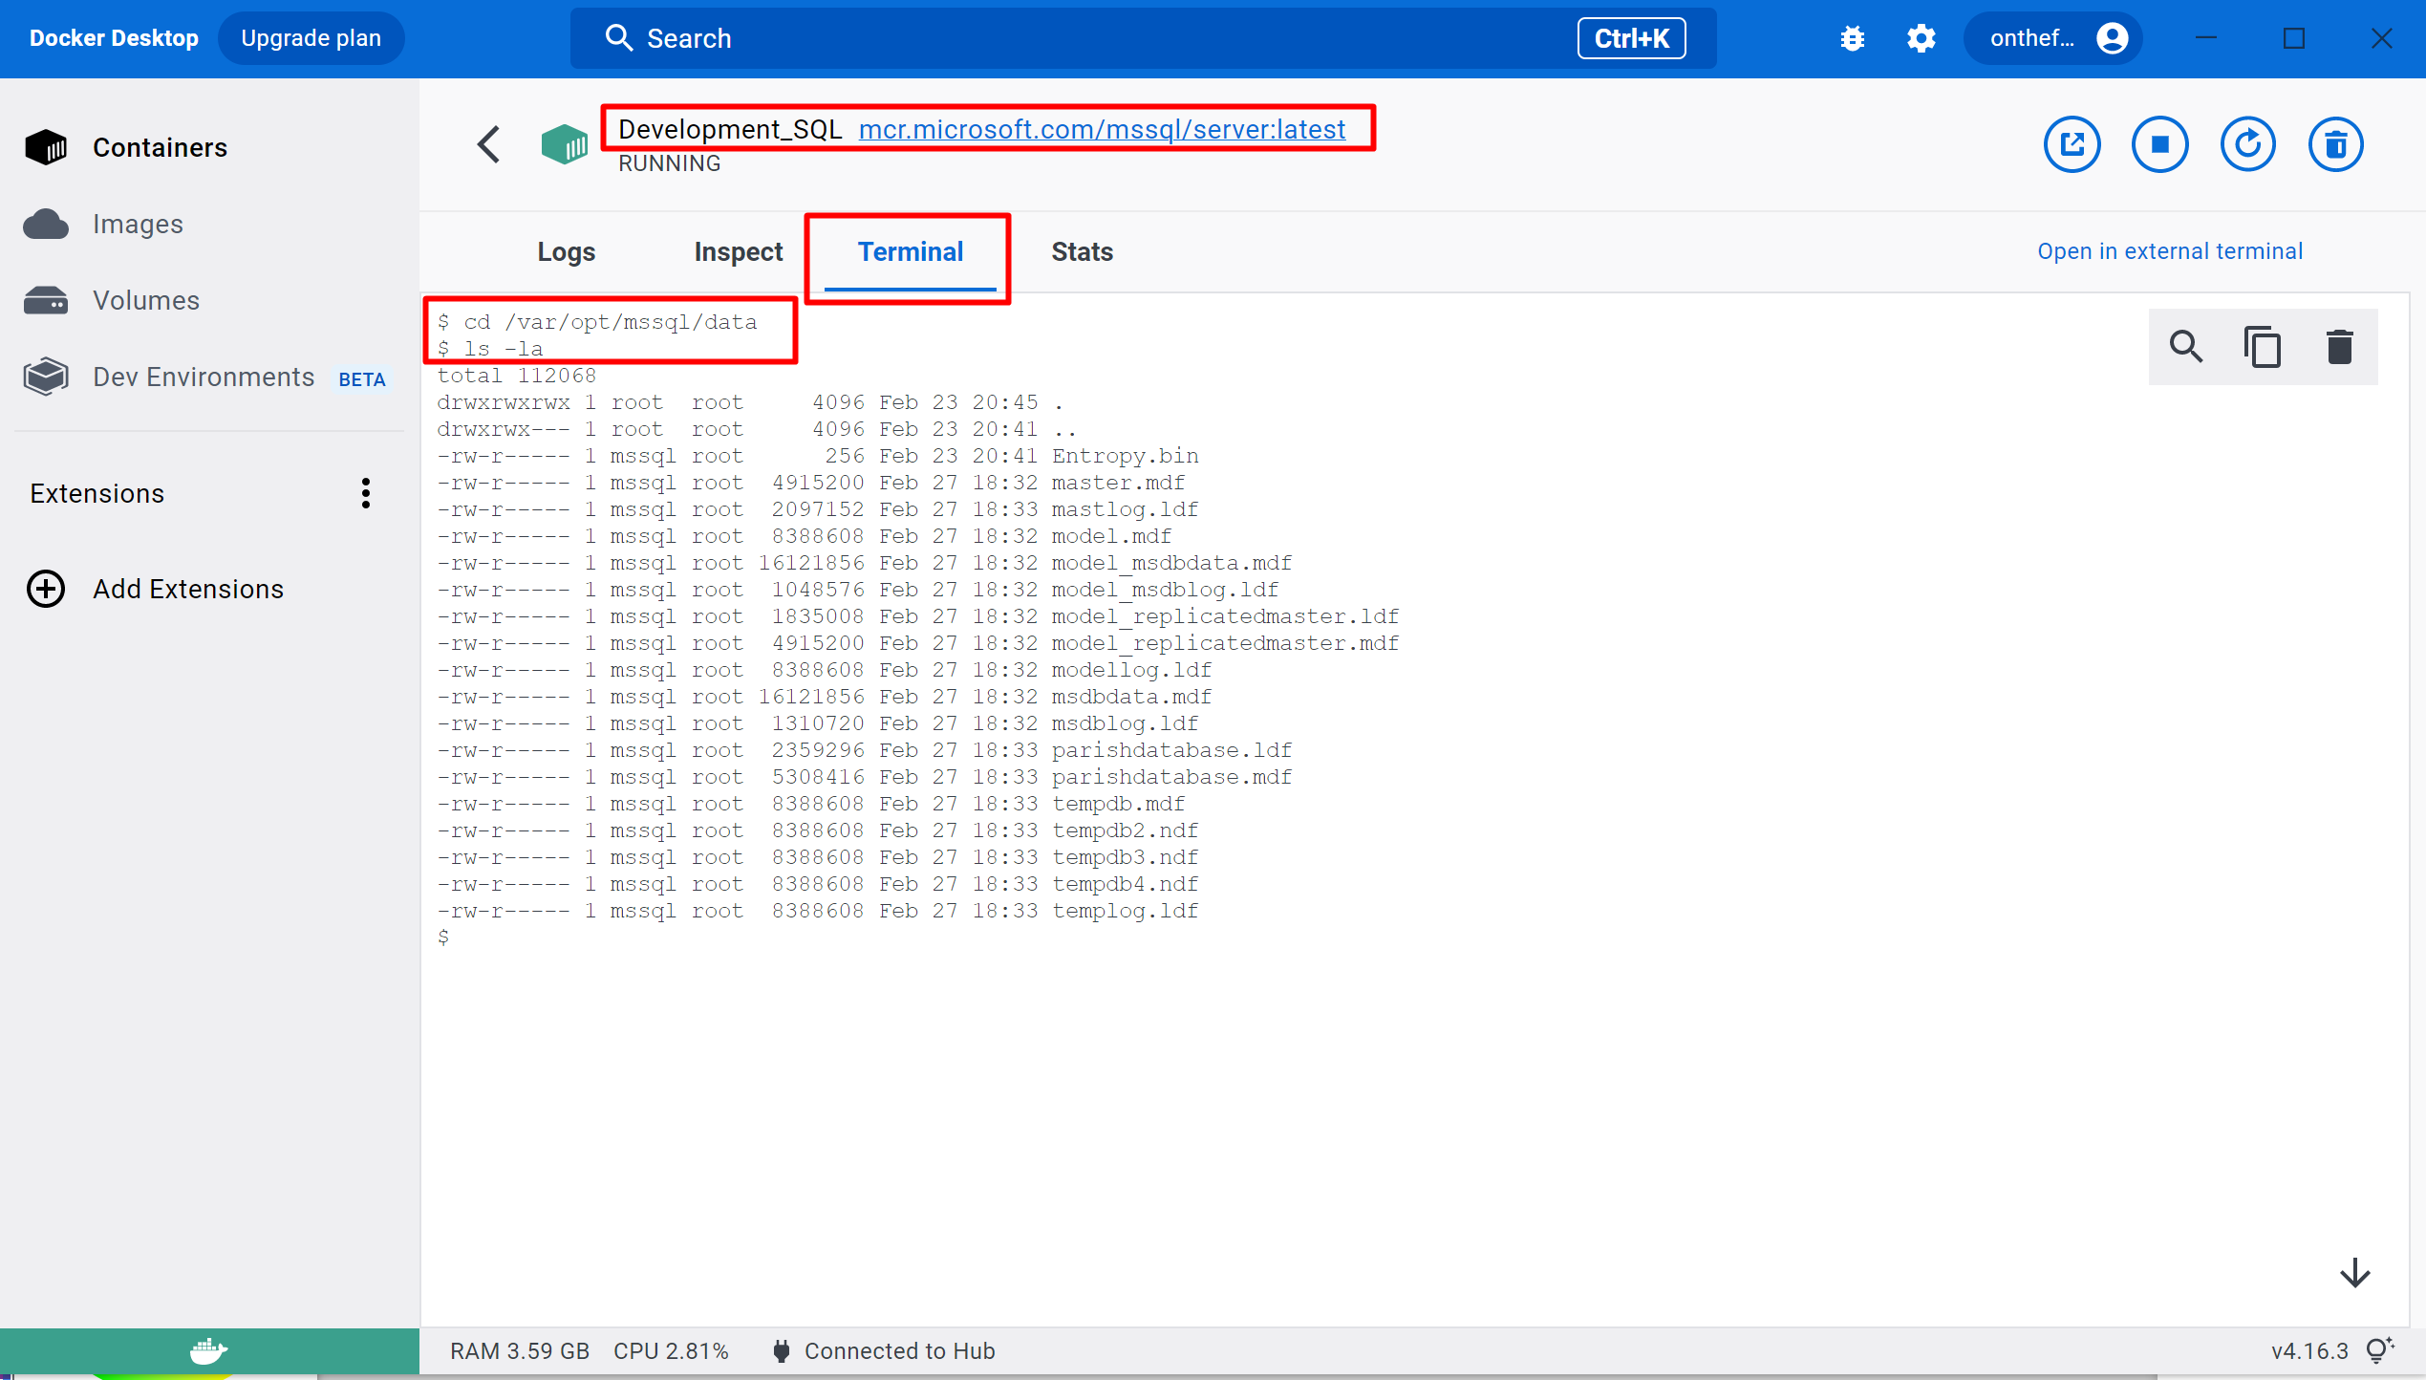Screen dimensions: 2426x1380
Task: Select Images in sidebar
Action: (x=138, y=224)
